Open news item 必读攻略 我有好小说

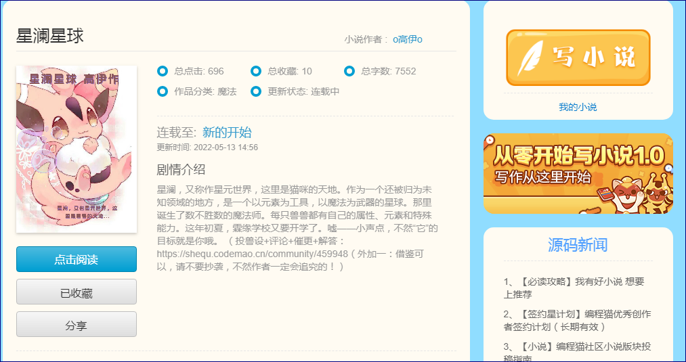point(574,288)
